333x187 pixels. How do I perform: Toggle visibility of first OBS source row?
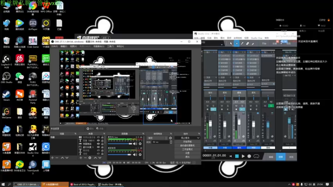coord(98,138)
